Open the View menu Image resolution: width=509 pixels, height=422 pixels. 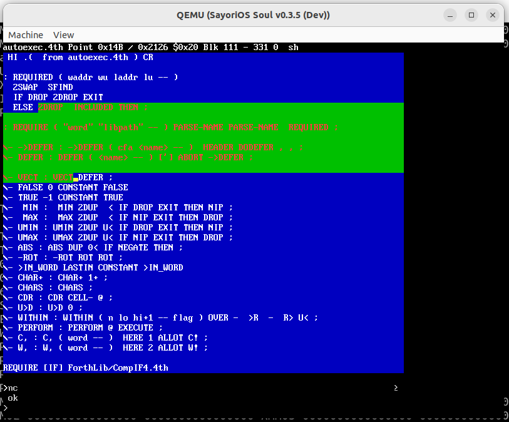pos(63,35)
